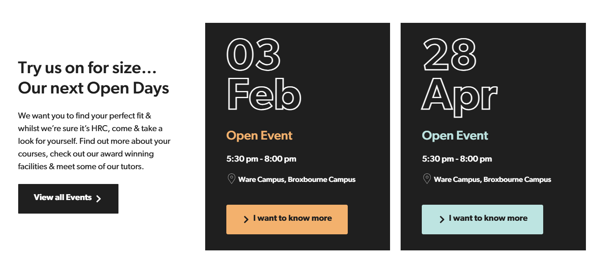602x258 pixels.
Task: Click the Apr event's 5:30 pm - 8:00 pm time
Action: point(457,159)
